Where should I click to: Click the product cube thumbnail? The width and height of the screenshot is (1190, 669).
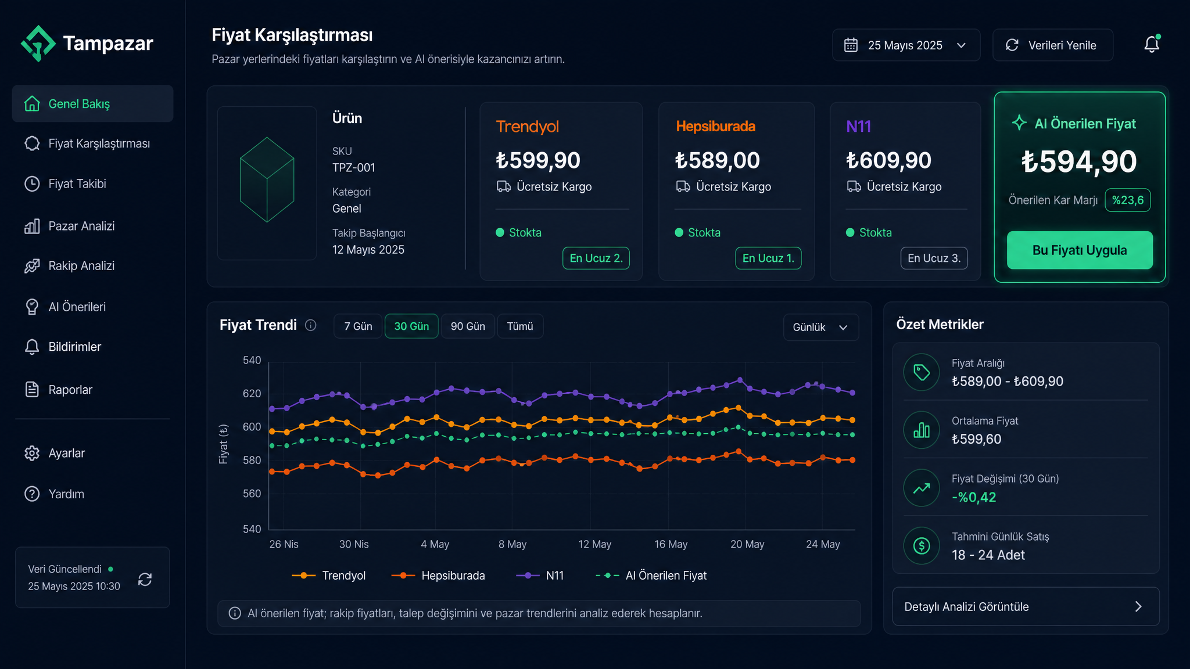[x=267, y=183]
